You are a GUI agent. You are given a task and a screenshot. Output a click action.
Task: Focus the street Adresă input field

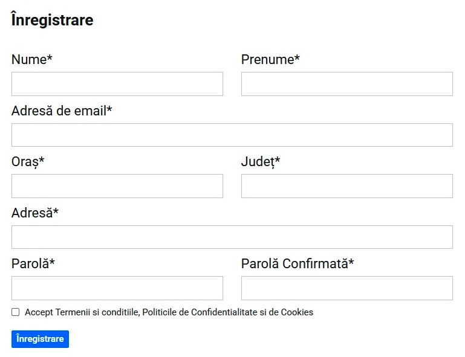coord(232,237)
